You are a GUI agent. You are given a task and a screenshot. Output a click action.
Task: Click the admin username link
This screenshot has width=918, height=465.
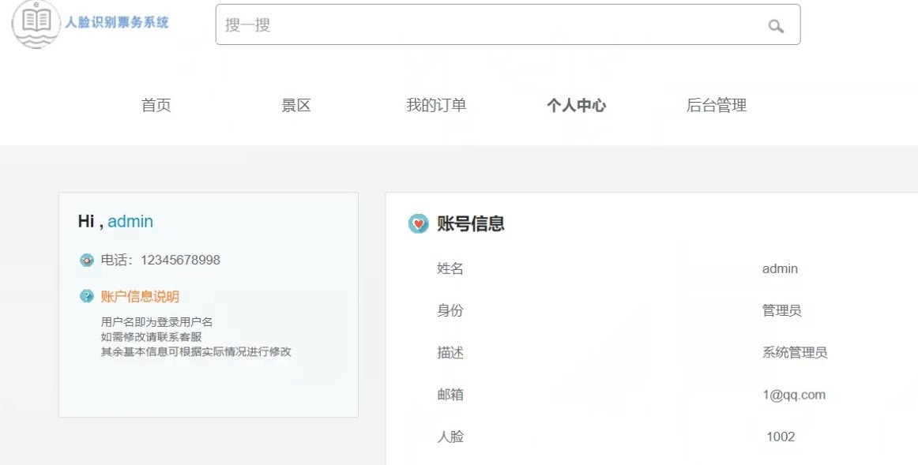point(130,221)
